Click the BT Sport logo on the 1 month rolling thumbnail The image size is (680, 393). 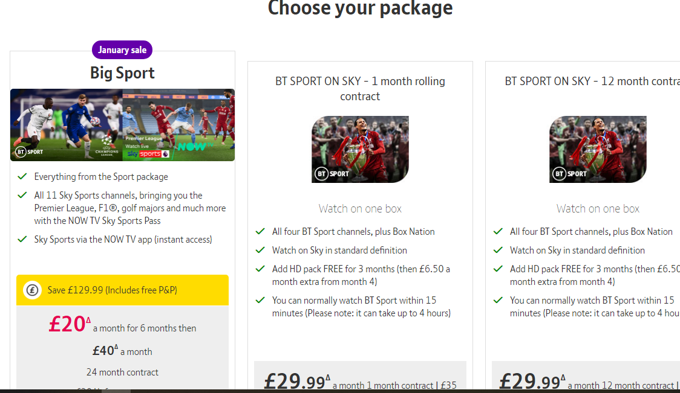pos(332,174)
